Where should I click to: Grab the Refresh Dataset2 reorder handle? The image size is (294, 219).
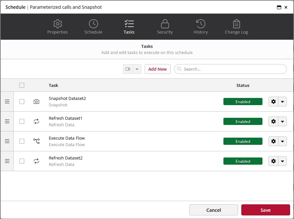coord(7,161)
